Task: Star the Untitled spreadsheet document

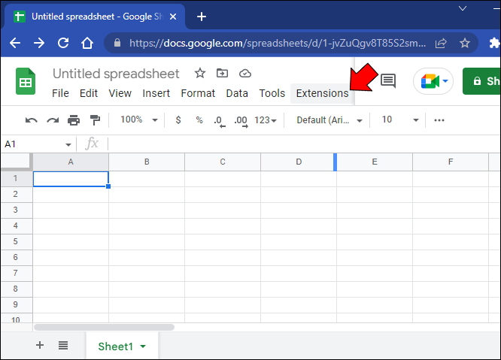Action: pos(200,74)
